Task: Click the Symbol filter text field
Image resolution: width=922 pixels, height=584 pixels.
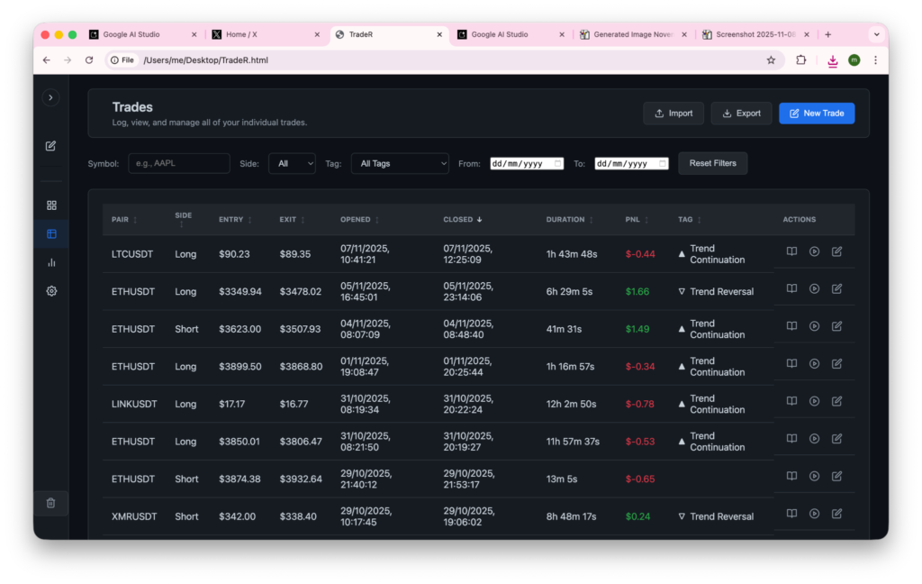Action: coord(178,163)
